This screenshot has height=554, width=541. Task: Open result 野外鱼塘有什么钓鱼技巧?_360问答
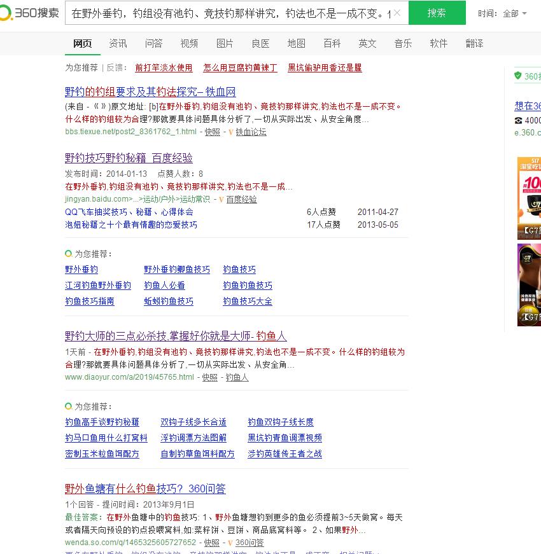tap(145, 488)
